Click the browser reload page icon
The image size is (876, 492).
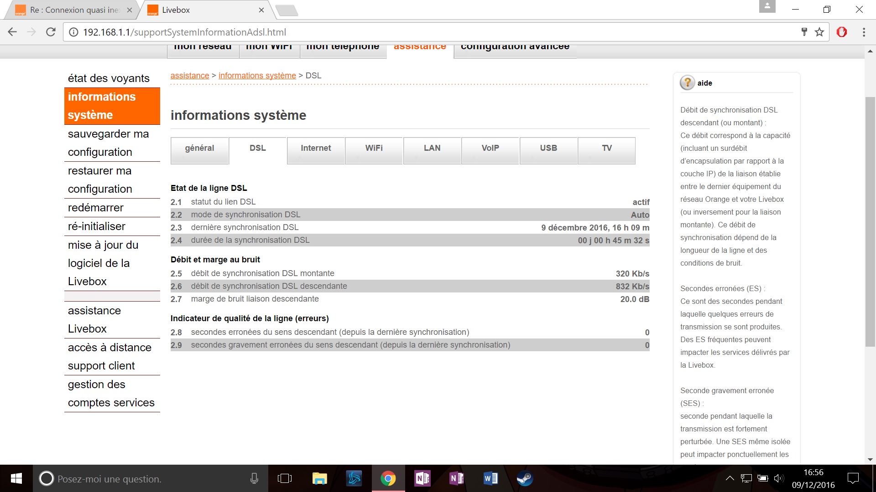click(51, 32)
